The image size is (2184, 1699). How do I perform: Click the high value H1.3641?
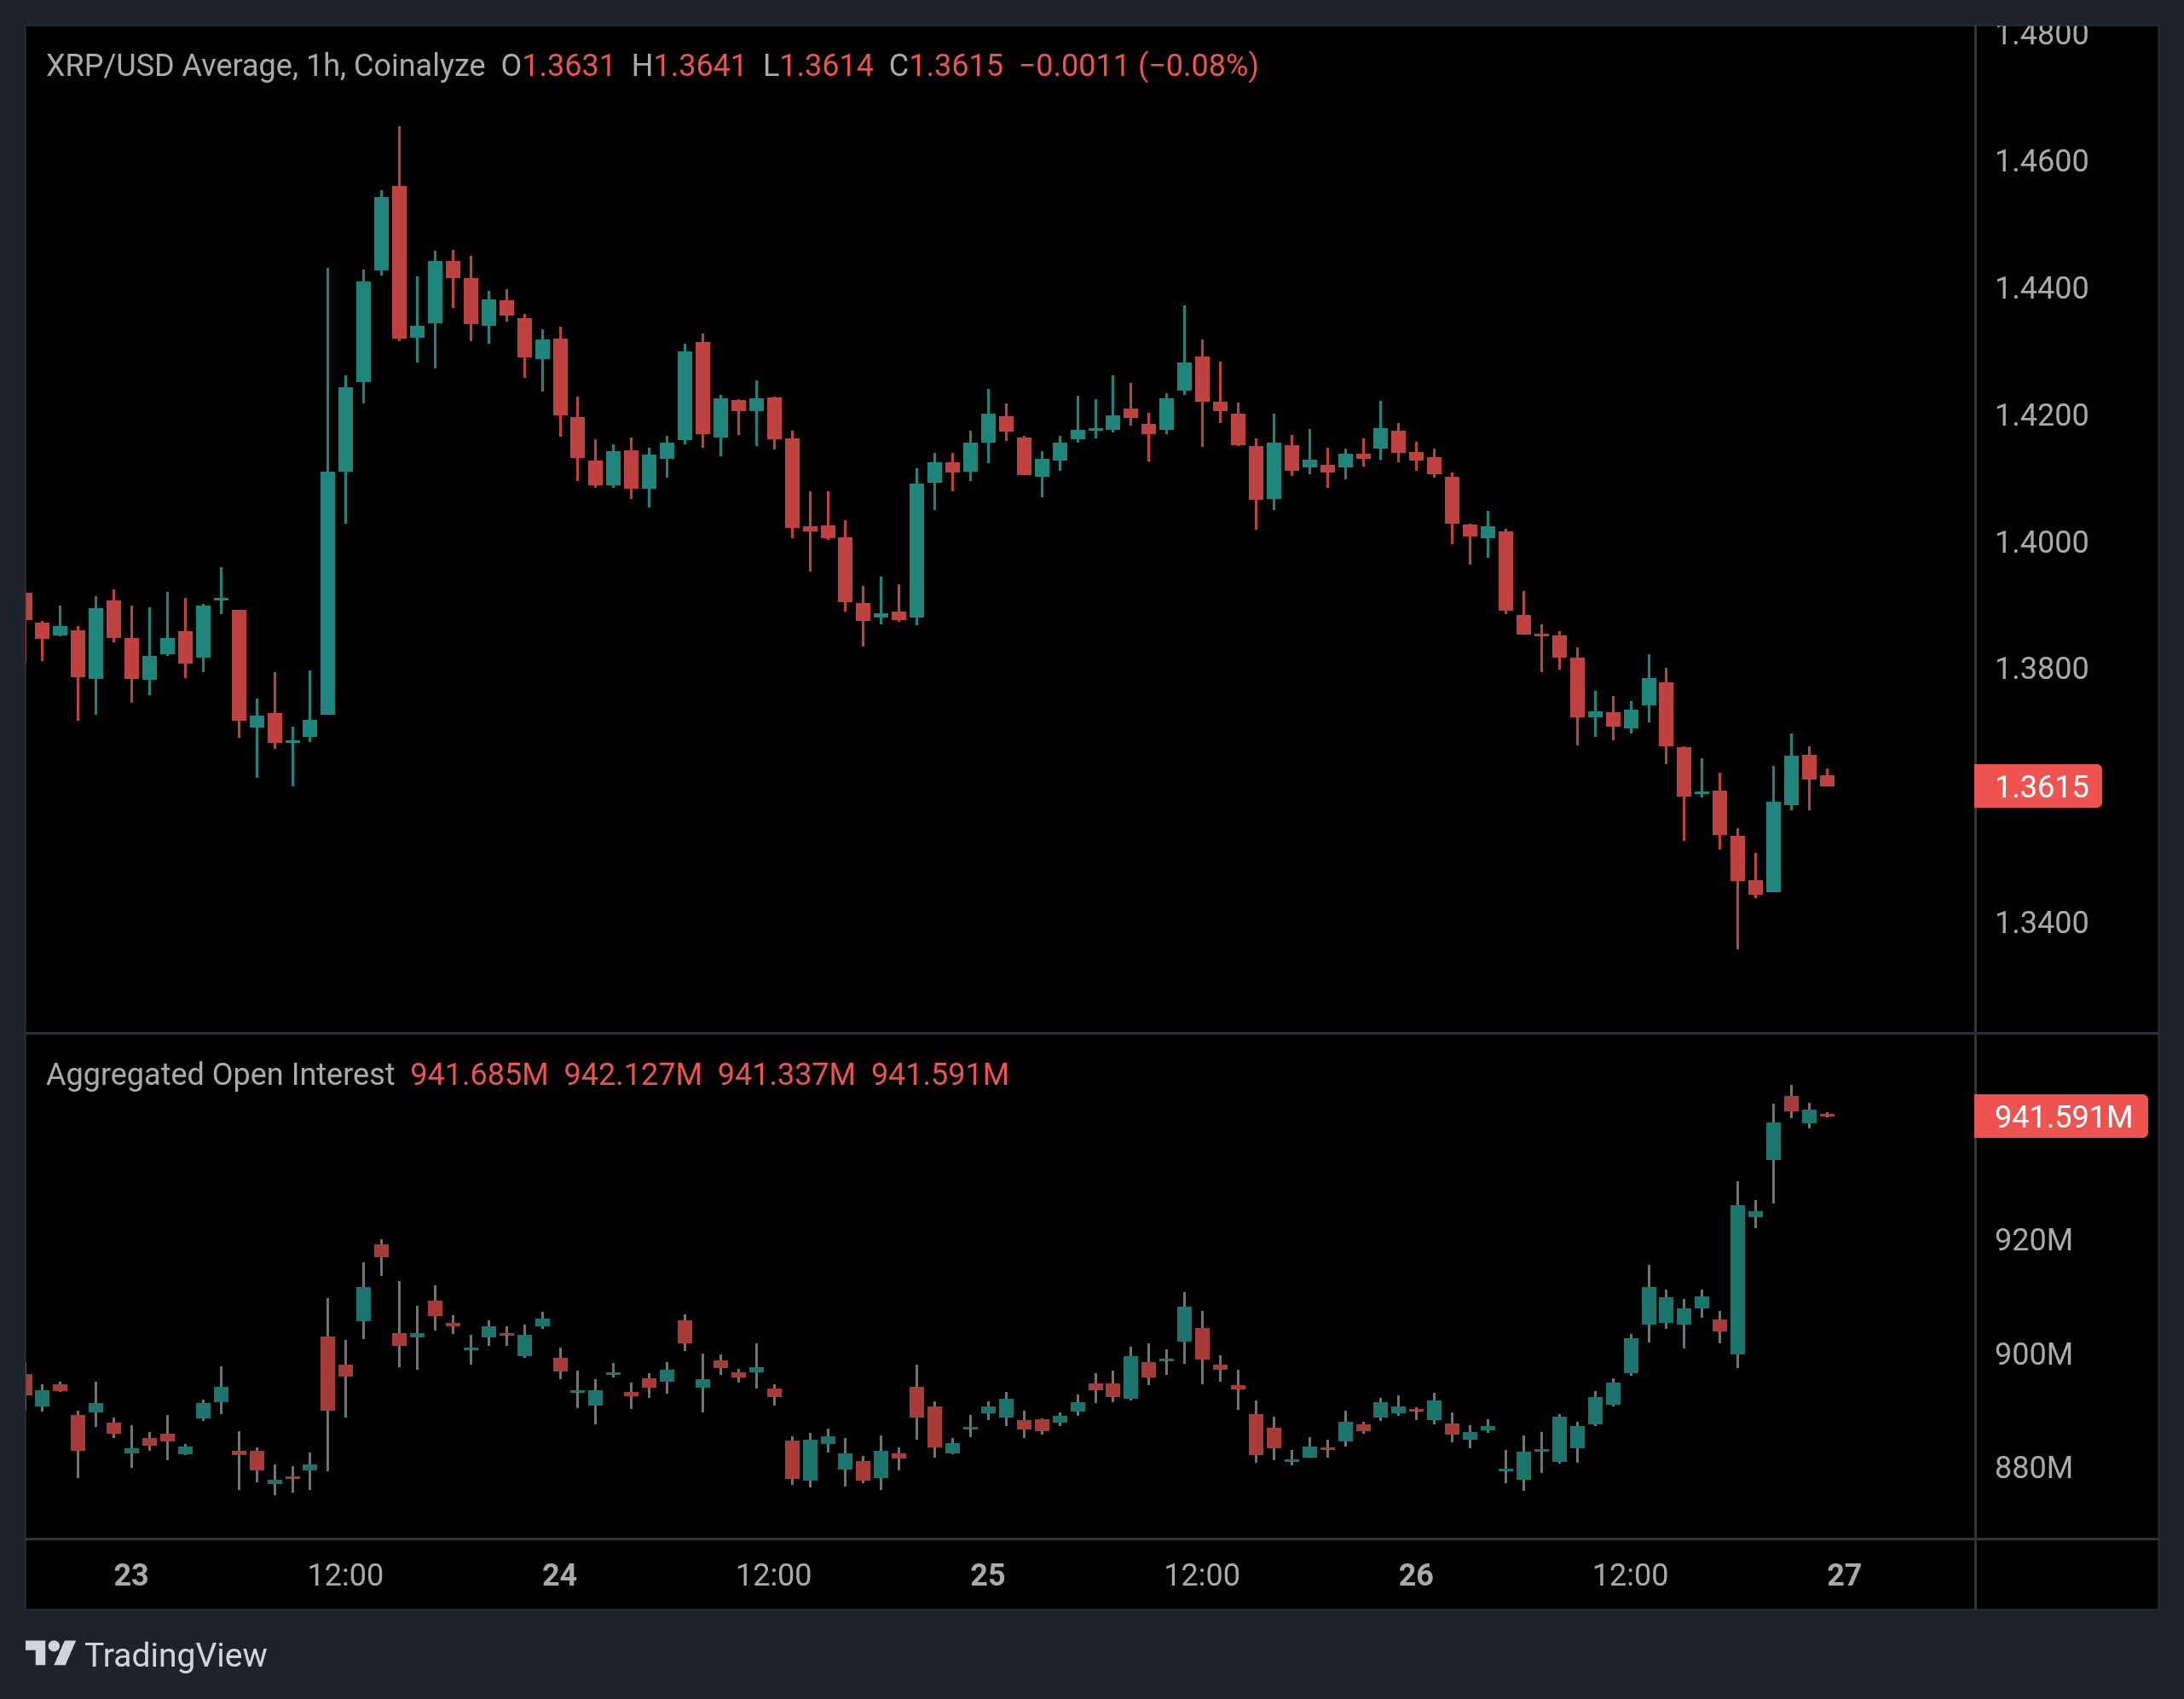pyautogui.click(x=686, y=65)
